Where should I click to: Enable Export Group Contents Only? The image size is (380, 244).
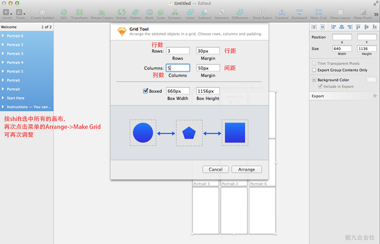tap(314, 70)
